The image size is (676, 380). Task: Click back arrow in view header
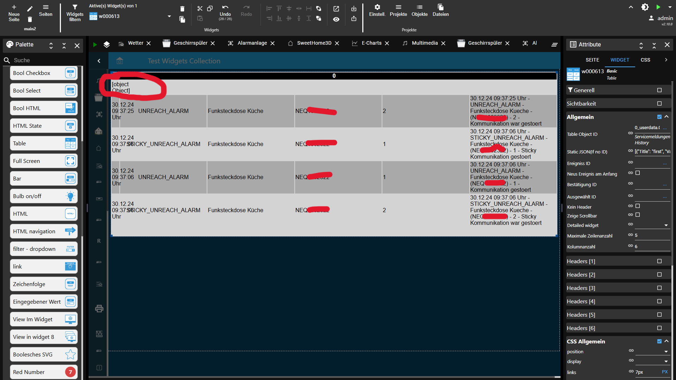[x=99, y=61]
